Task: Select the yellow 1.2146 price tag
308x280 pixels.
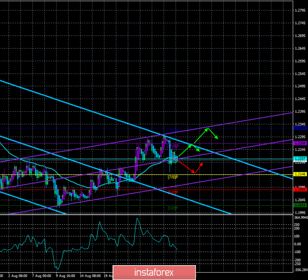Action: (x=300, y=174)
